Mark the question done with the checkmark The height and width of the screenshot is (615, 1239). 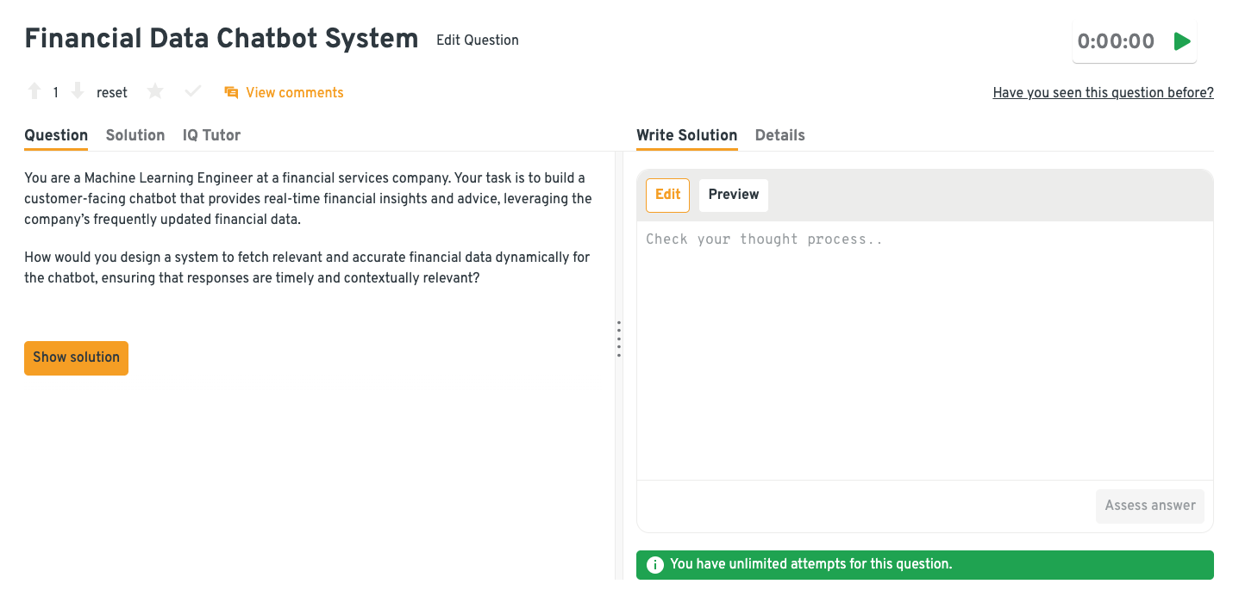[193, 91]
